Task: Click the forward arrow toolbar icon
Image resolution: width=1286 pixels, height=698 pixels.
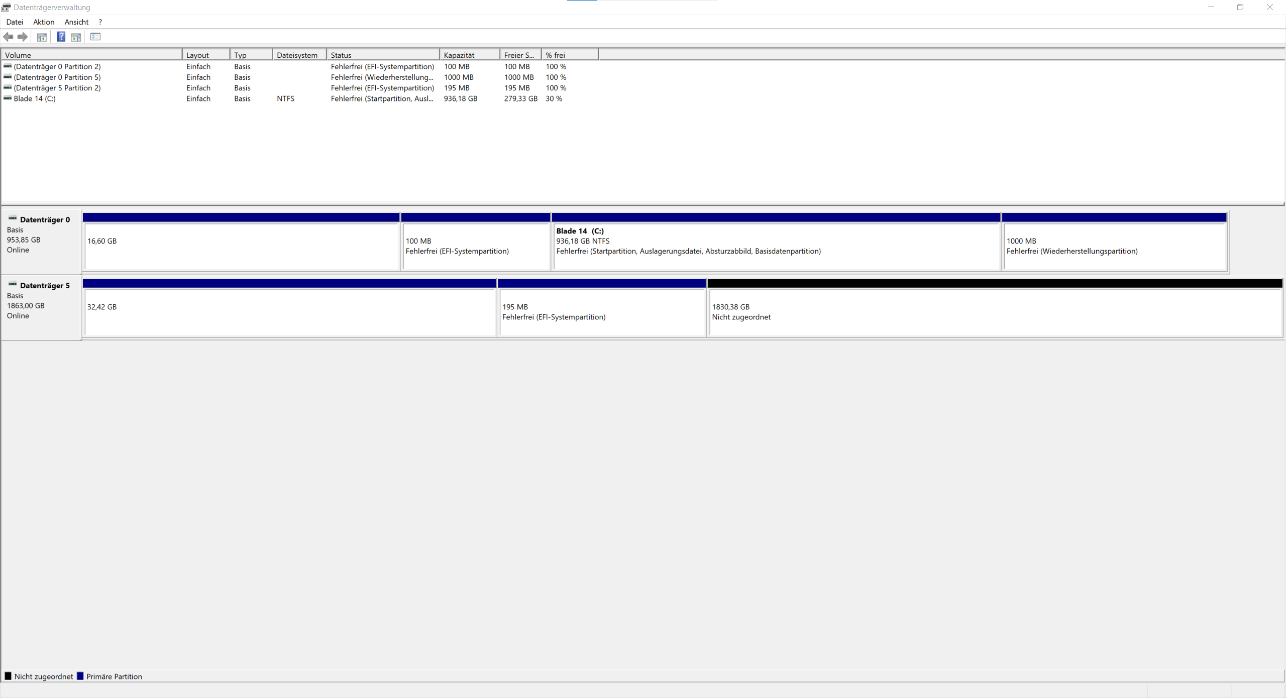Action: [x=23, y=37]
